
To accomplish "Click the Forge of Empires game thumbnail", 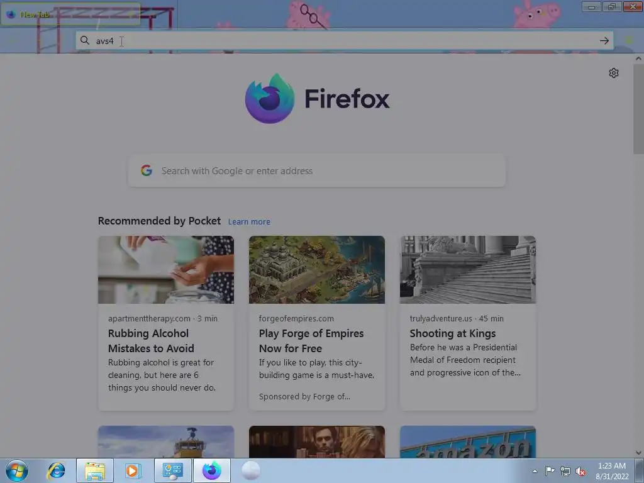I will click(317, 270).
